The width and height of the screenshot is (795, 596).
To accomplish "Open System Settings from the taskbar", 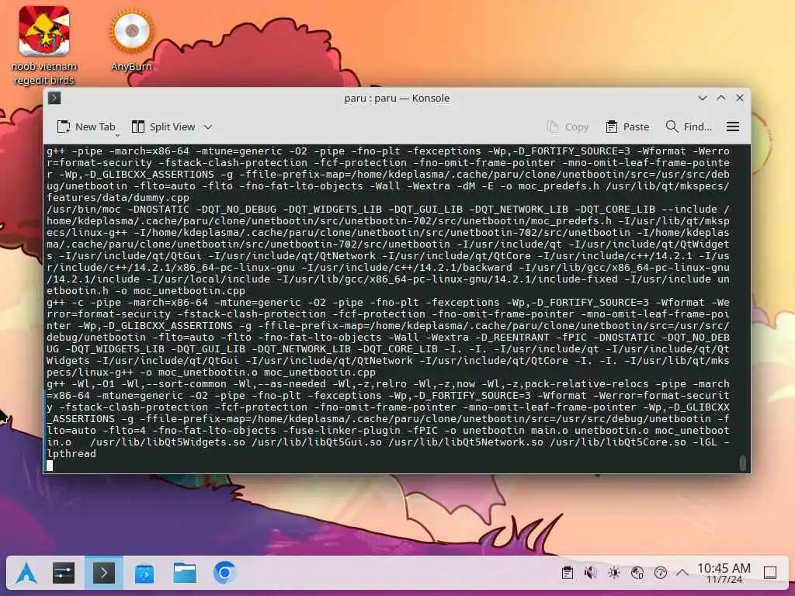I will pyautogui.click(x=64, y=573).
